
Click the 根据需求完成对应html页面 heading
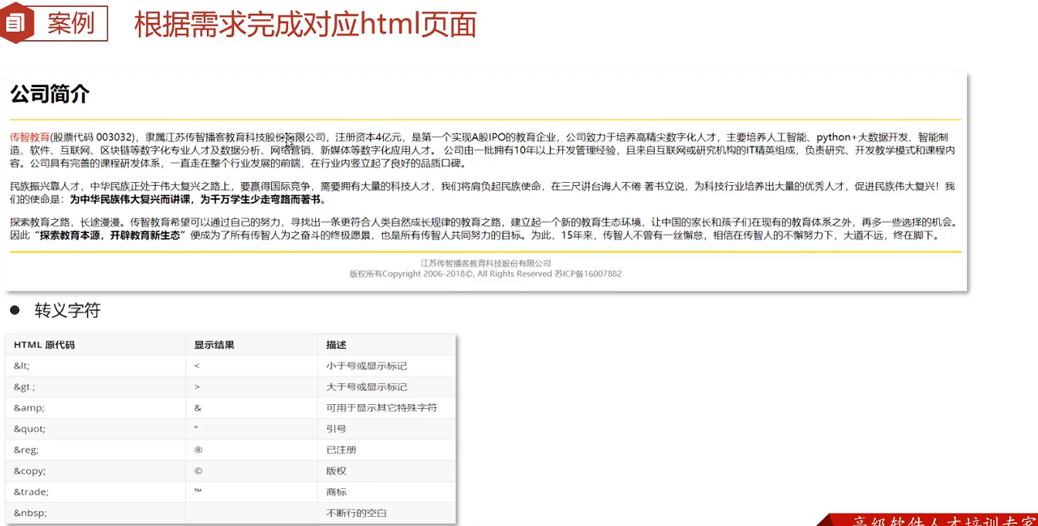pyautogui.click(x=306, y=24)
